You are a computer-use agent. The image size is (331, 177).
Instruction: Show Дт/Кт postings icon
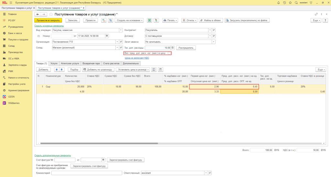coord(104,20)
